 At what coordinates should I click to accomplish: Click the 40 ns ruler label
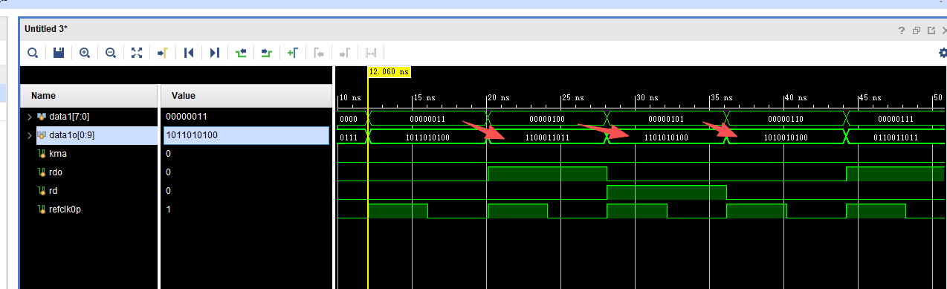[795, 97]
